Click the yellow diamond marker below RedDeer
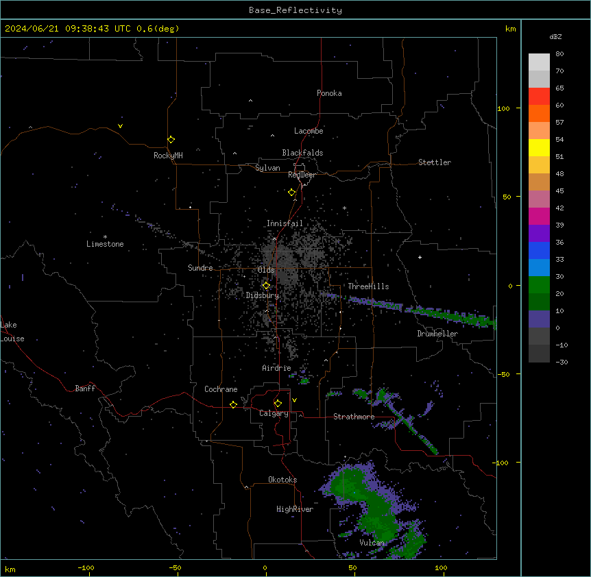The width and height of the screenshot is (591, 577). tap(292, 193)
